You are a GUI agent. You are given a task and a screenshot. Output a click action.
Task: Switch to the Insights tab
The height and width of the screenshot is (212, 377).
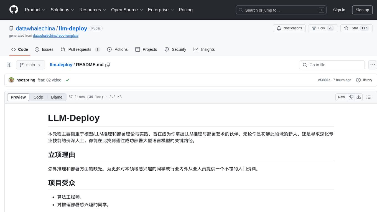coord(204,49)
